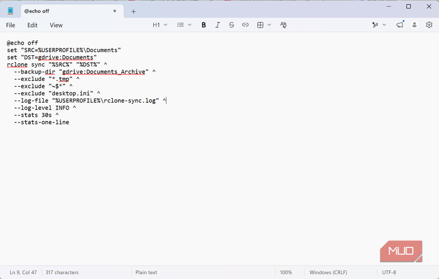Toggle bold formatting
This screenshot has height=279, width=439.
204,25
